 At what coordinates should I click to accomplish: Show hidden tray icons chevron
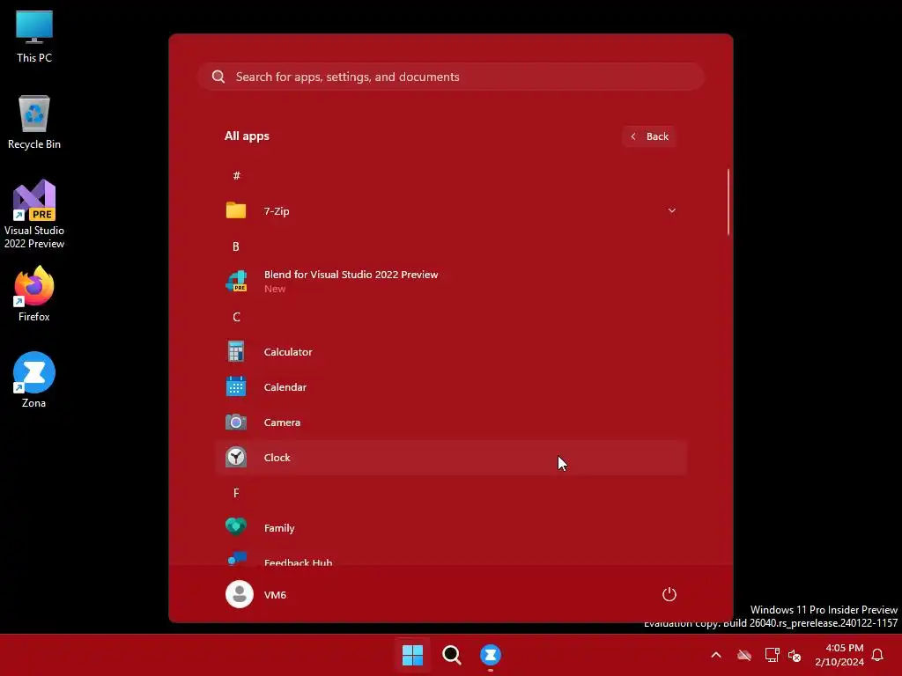click(x=716, y=655)
